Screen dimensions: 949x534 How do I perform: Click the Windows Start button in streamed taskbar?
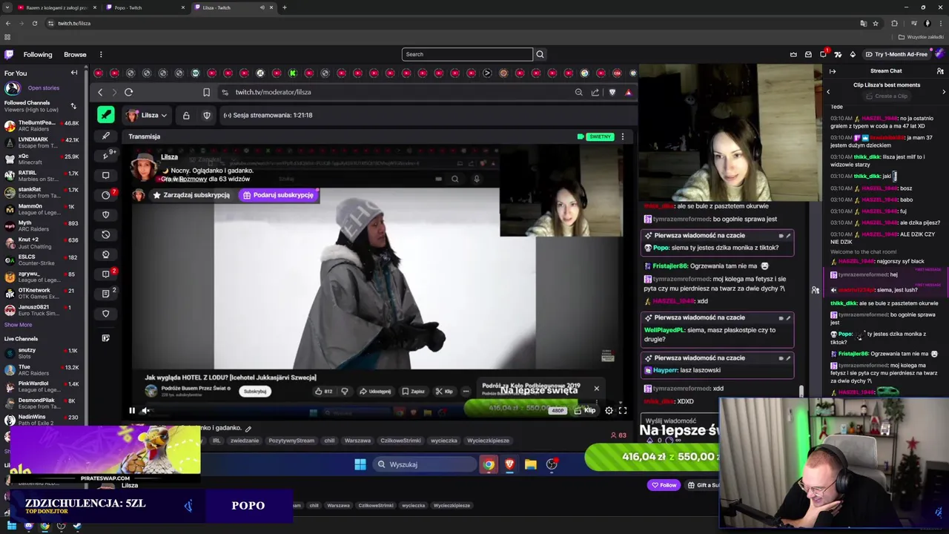[360, 464]
